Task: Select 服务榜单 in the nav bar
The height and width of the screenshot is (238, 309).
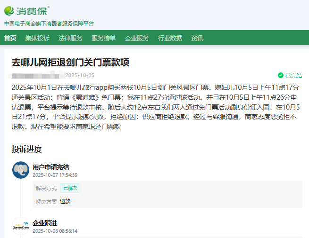Action: coord(103,38)
